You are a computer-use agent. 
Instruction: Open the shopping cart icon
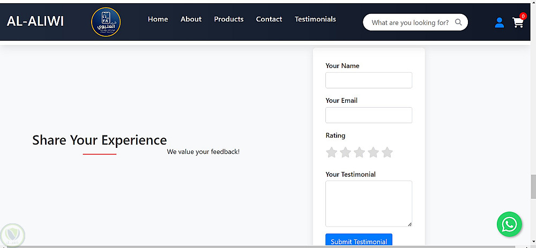(518, 22)
